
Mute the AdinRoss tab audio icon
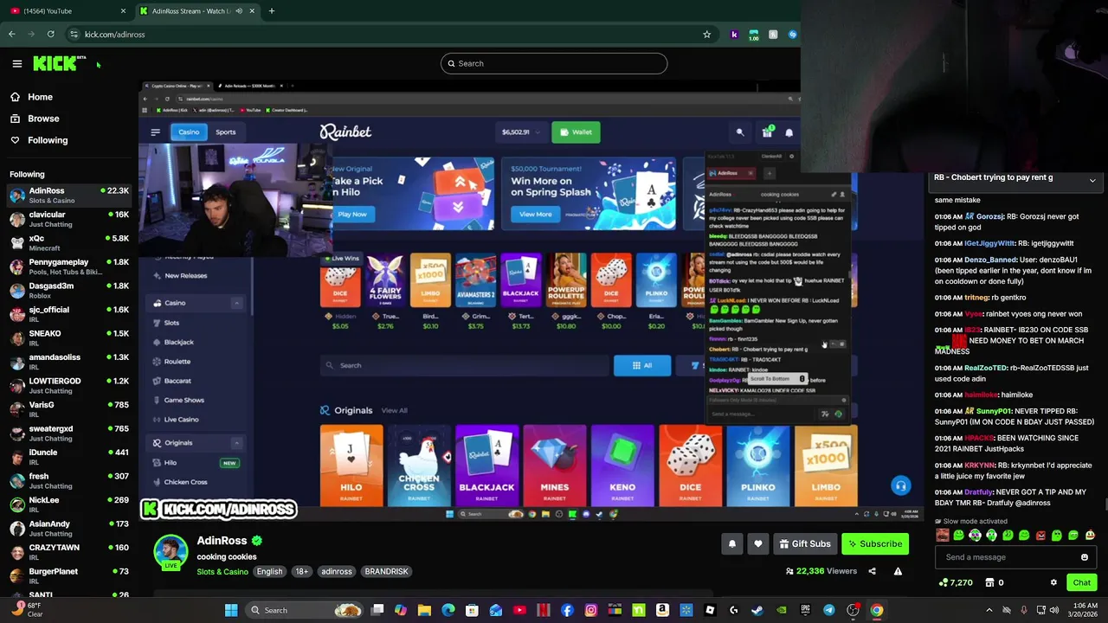tap(238, 11)
